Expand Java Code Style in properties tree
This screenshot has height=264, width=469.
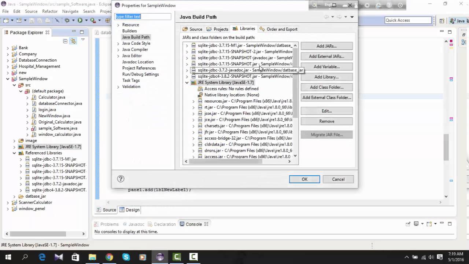pyautogui.click(x=118, y=44)
